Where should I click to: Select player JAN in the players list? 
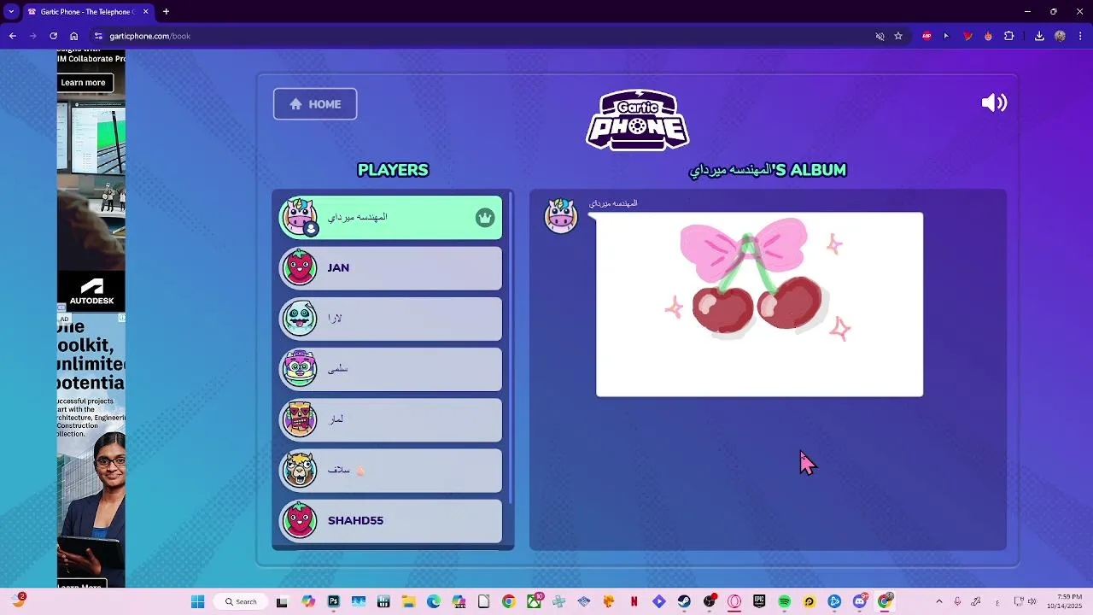(x=391, y=268)
